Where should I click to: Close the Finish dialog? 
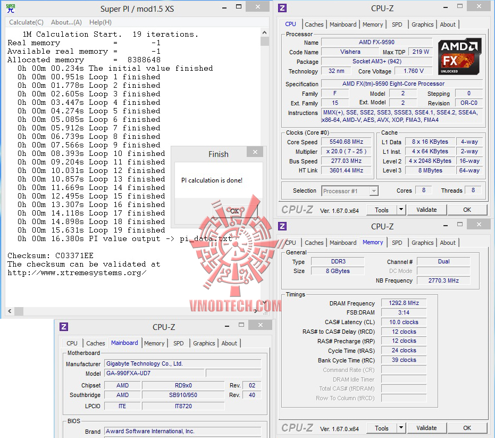[255, 152]
